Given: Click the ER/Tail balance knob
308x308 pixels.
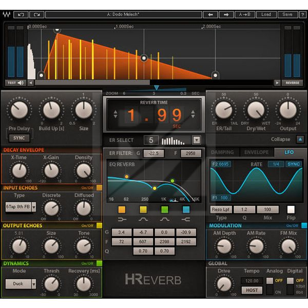Looking at the screenshot, I should [224, 110].
